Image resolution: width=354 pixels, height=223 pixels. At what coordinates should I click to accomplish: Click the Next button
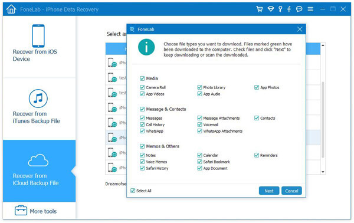tap(269, 191)
